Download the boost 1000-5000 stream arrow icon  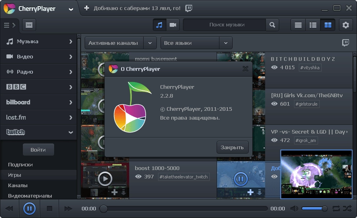pyautogui.click(x=124, y=192)
